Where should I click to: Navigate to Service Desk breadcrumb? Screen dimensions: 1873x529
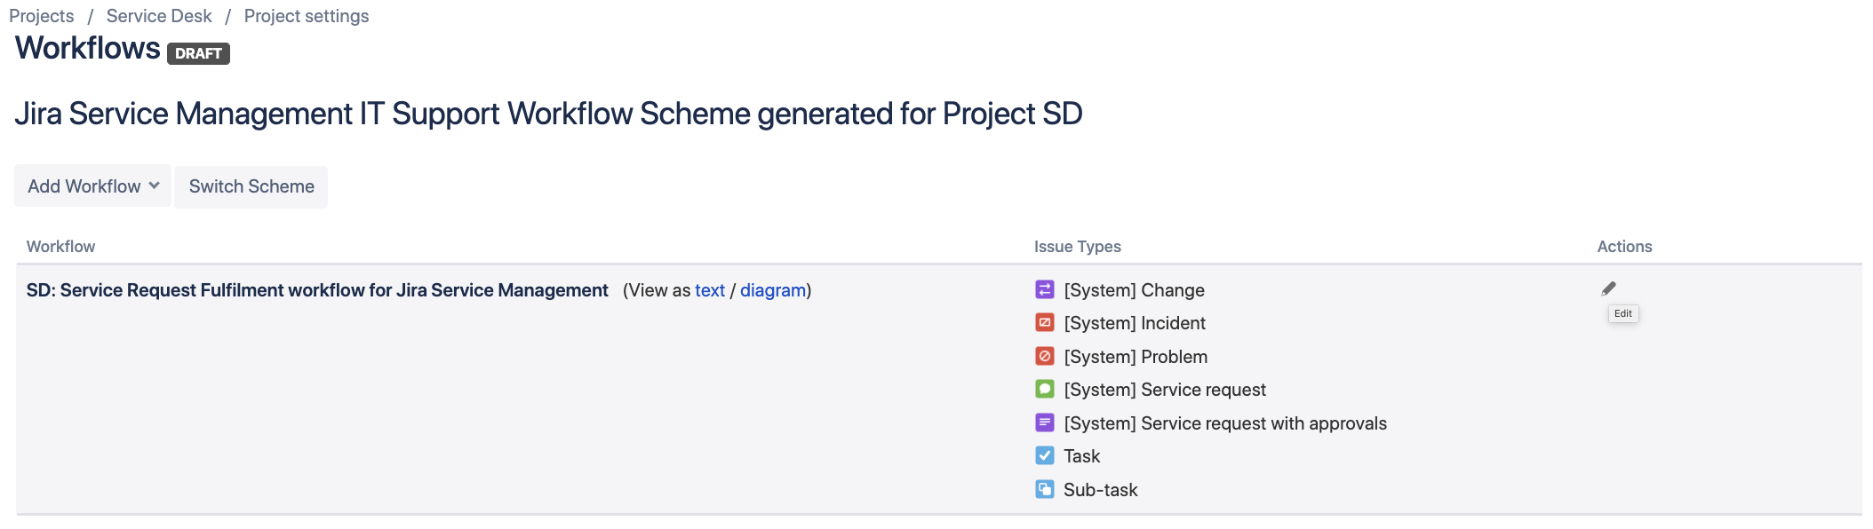click(x=159, y=16)
